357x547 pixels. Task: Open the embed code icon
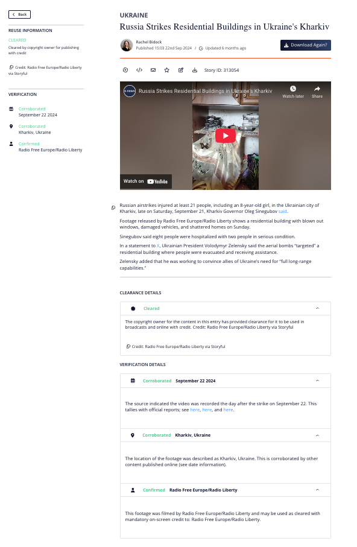tap(139, 70)
